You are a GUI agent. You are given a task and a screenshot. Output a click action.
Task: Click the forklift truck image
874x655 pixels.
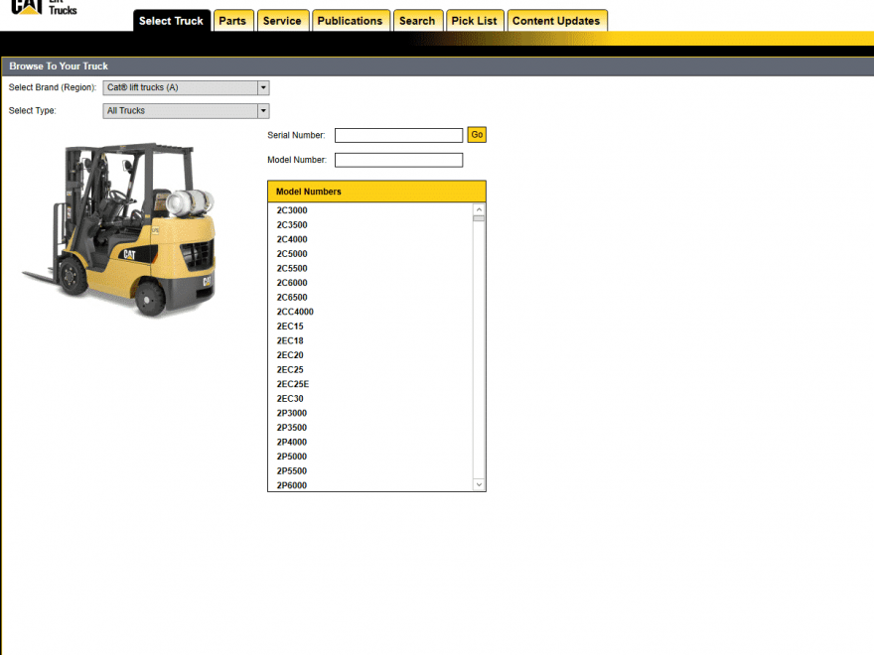120,229
